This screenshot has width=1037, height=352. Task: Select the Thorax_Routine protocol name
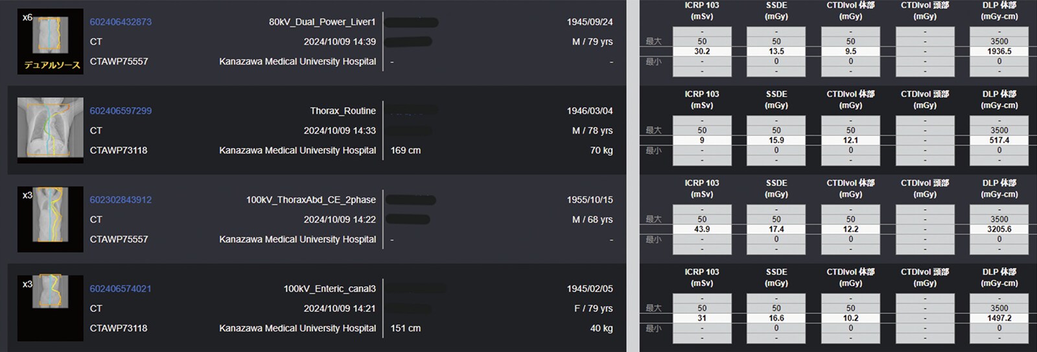coord(343,111)
